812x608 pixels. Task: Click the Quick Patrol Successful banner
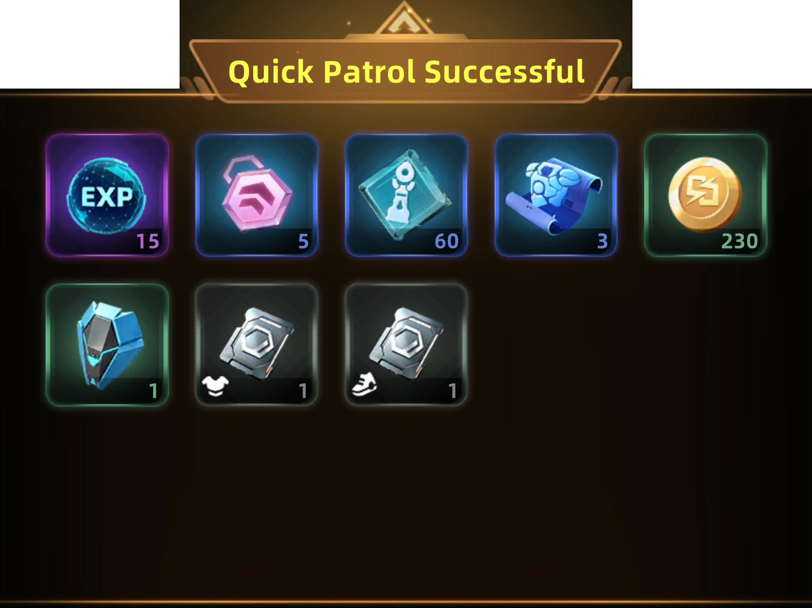pos(406,71)
